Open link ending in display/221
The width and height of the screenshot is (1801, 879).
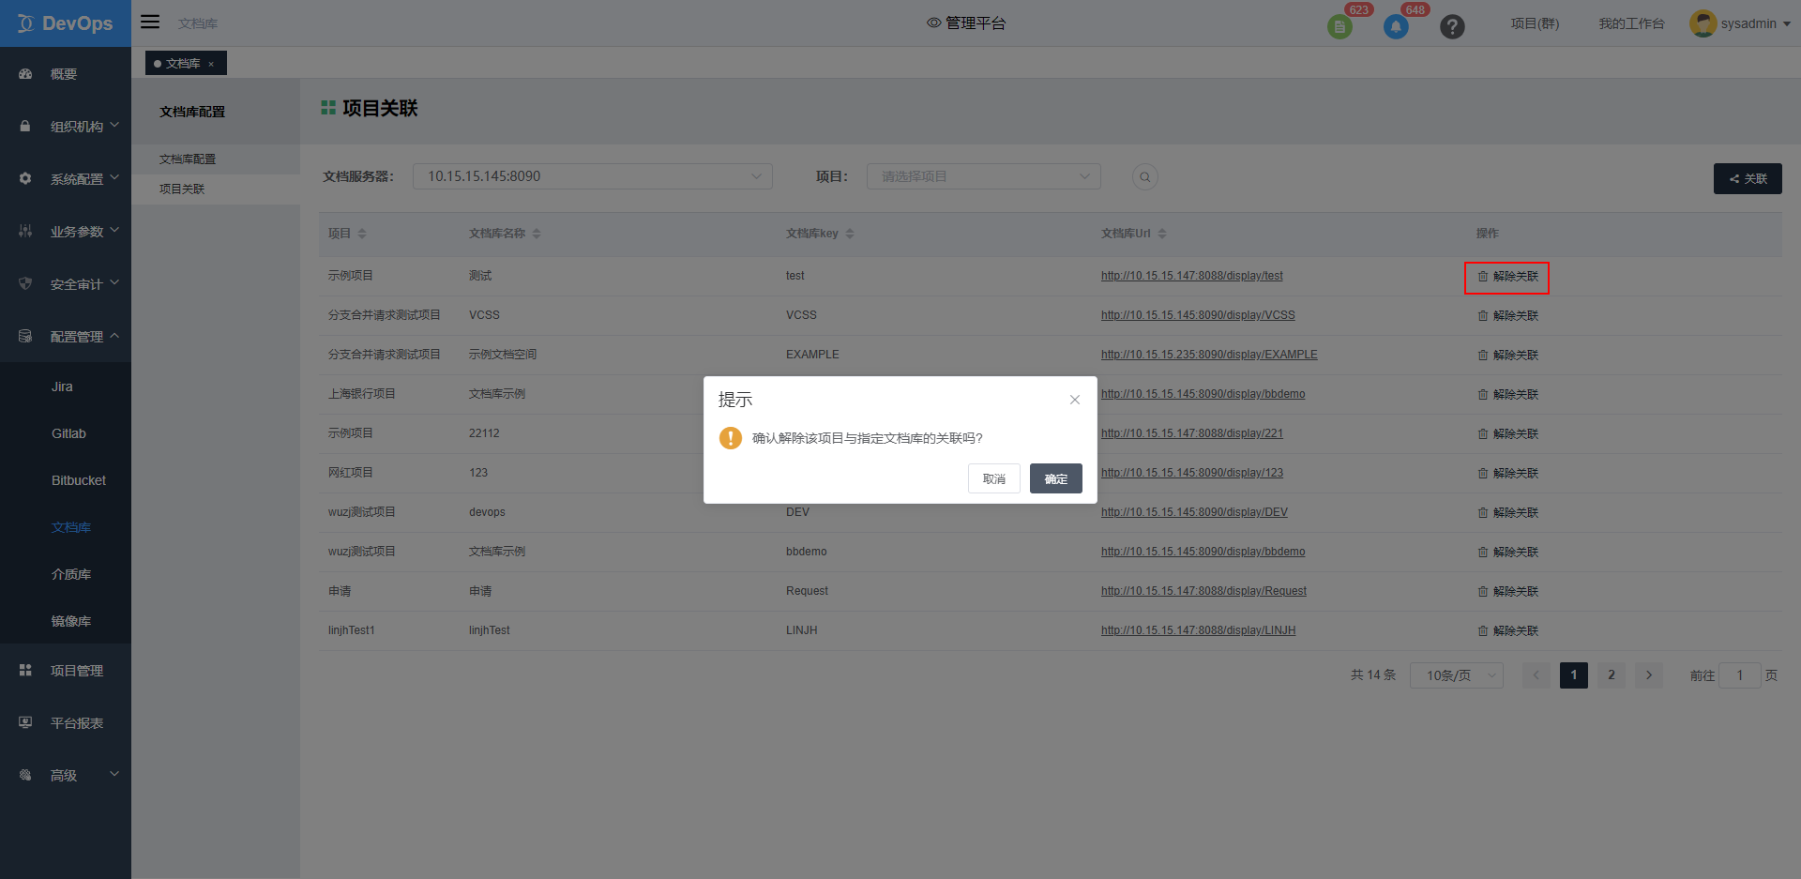coord(1191,433)
